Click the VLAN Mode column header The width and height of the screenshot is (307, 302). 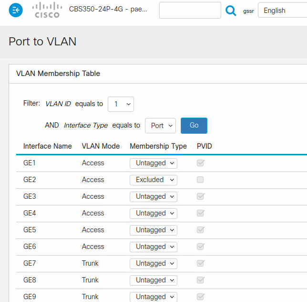[101, 146]
